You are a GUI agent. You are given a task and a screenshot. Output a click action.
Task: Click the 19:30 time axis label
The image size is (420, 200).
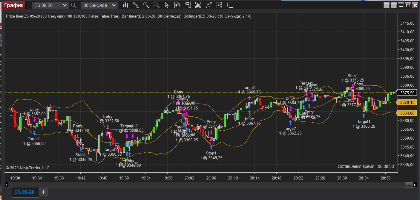(x=15, y=178)
